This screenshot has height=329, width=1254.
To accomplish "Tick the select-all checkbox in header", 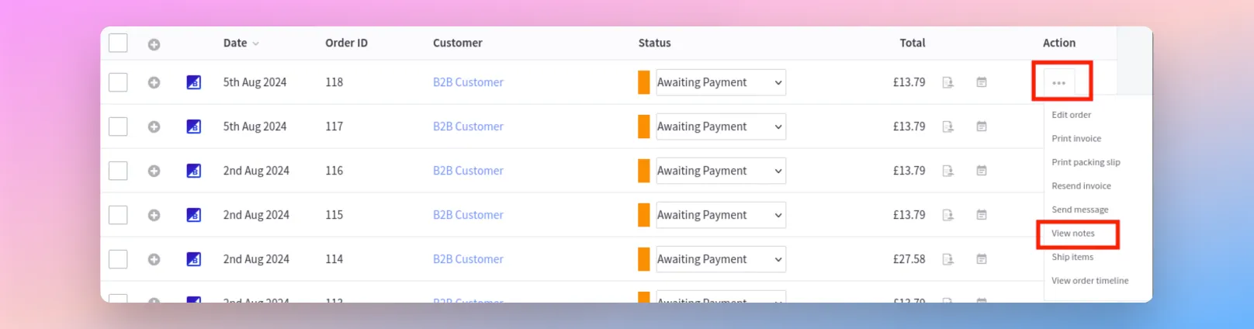I will pyautogui.click(x=118, y=43).
